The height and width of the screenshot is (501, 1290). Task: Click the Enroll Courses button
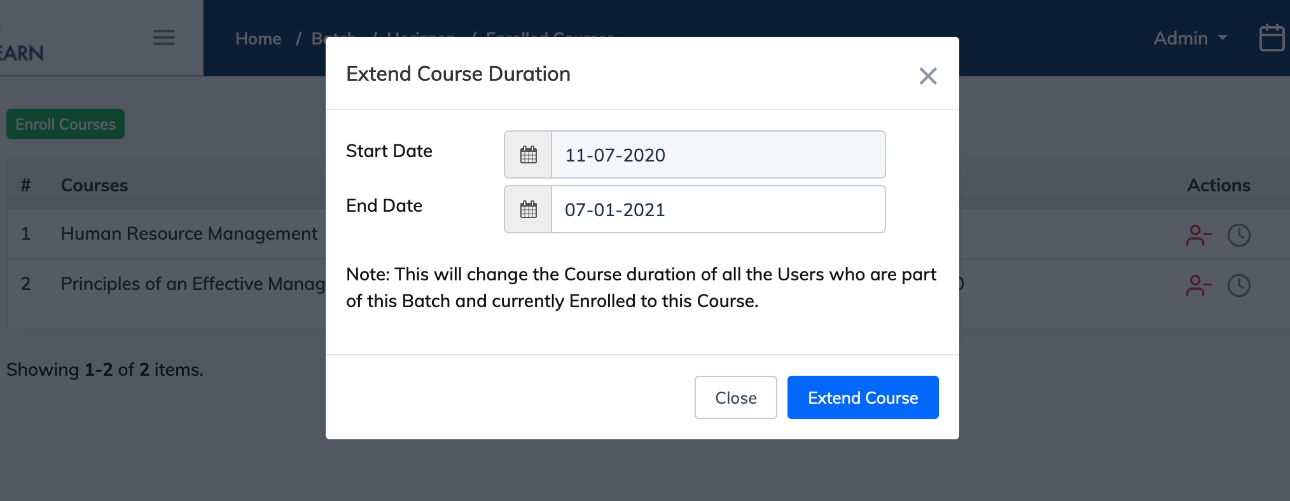(x=66, y=124)
